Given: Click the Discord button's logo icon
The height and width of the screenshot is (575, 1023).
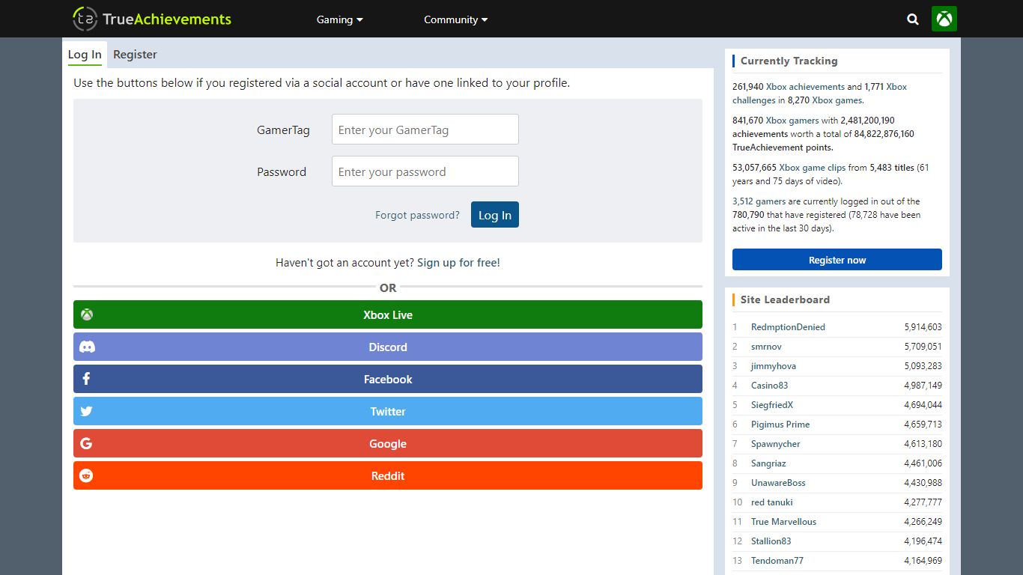Looking at the screenshot, I should (87, 347).
